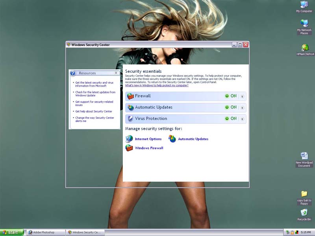Click the orange padlock tray icon
The height and width of the screenshot is (236, 315).
pos(292,232)
